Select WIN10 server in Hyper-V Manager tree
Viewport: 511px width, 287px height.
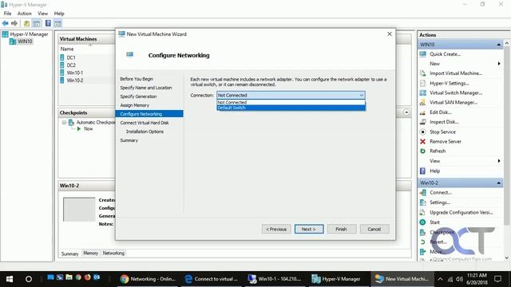click(22, 41)
